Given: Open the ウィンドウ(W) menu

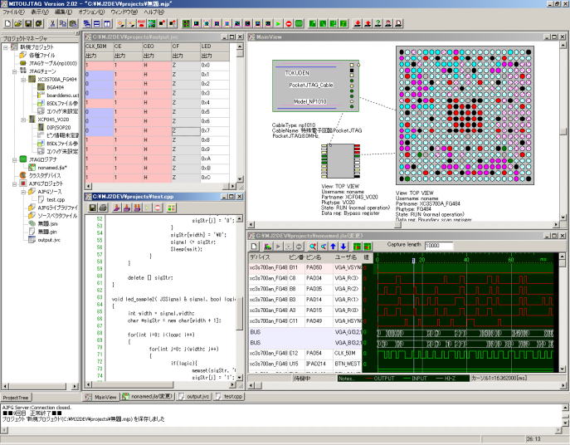Looking at the screenshot, I should tap(124, 12).
